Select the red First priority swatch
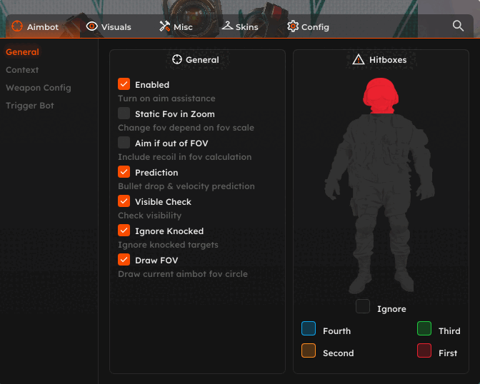480x384 pixels. pos(424,350)
